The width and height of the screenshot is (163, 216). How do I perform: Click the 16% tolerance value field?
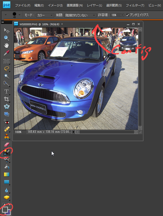[116, 15]
